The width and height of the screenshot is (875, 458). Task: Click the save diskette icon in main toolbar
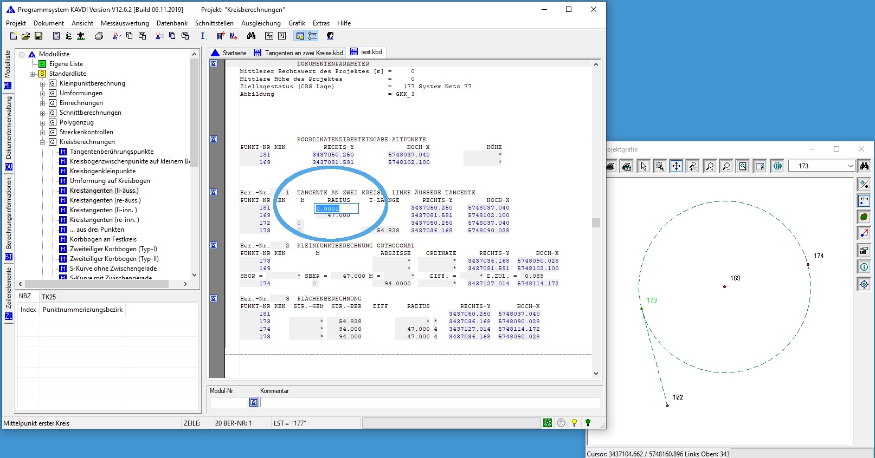coord(38,36)
